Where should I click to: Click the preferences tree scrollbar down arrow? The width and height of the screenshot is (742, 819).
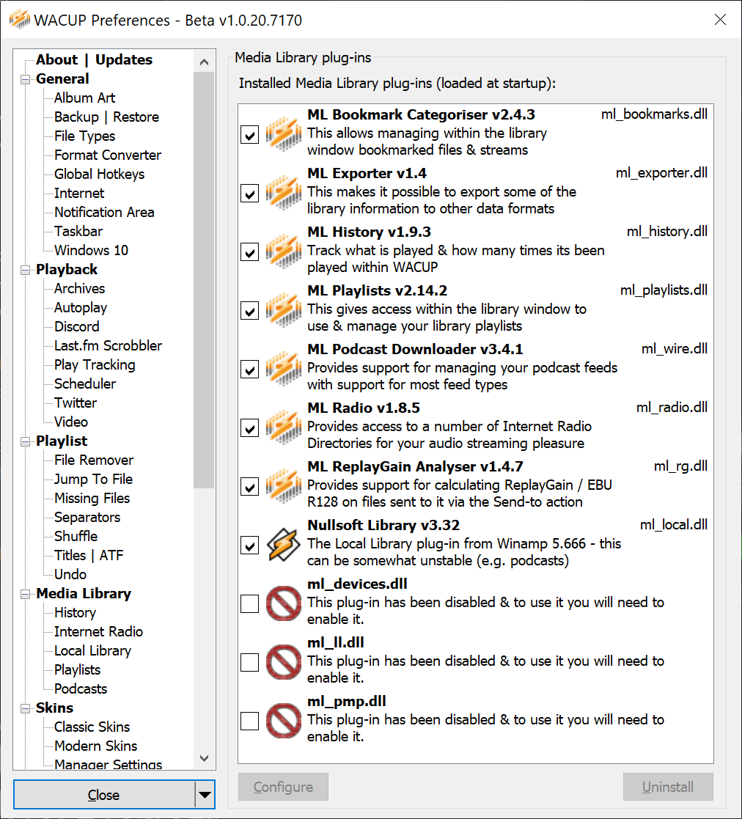pos(204,758)
